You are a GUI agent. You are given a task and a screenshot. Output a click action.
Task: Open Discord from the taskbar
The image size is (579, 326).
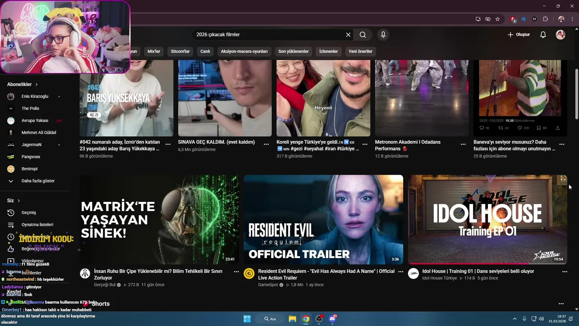click(x=332, y=319)
